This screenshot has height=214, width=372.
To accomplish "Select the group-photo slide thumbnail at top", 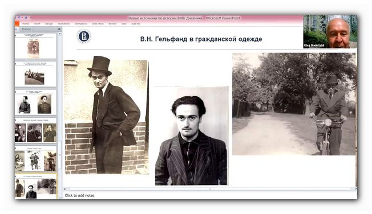I will pos(36,46).
